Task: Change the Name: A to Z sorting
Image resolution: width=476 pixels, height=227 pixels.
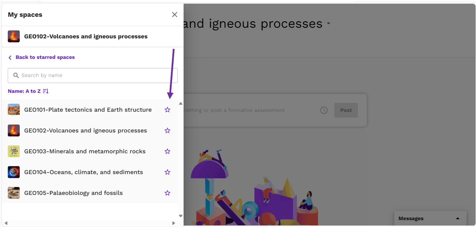Action: (x=28, y=91)
